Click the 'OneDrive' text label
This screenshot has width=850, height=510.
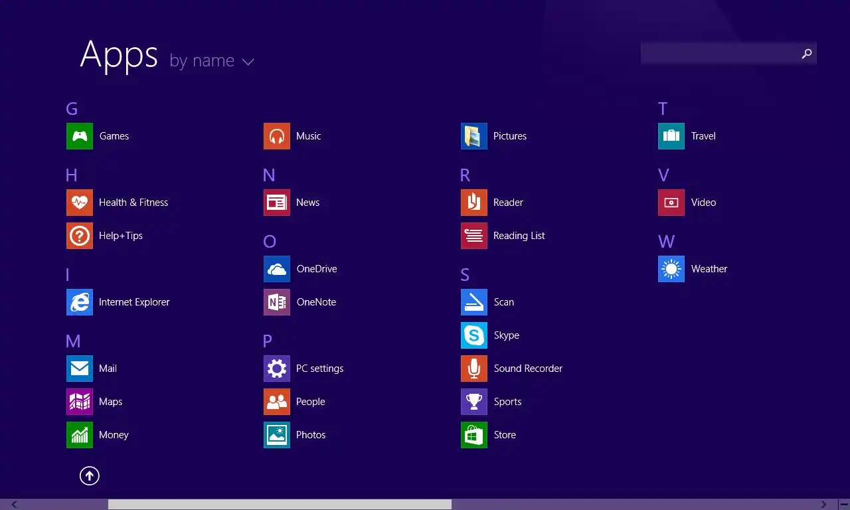point(317,269)
